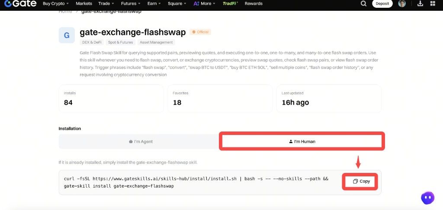Open the user profile avatar

[402, 3]
